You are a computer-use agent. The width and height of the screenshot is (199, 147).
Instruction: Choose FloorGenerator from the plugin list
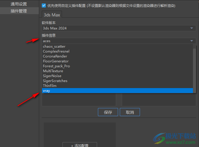[117, 61]
